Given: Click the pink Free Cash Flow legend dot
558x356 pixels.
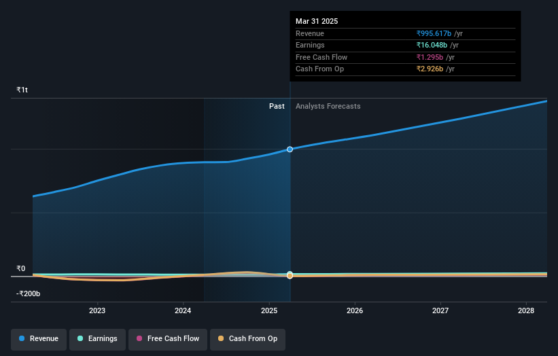Looking at the screenshot, I should (x=139, y=338).
